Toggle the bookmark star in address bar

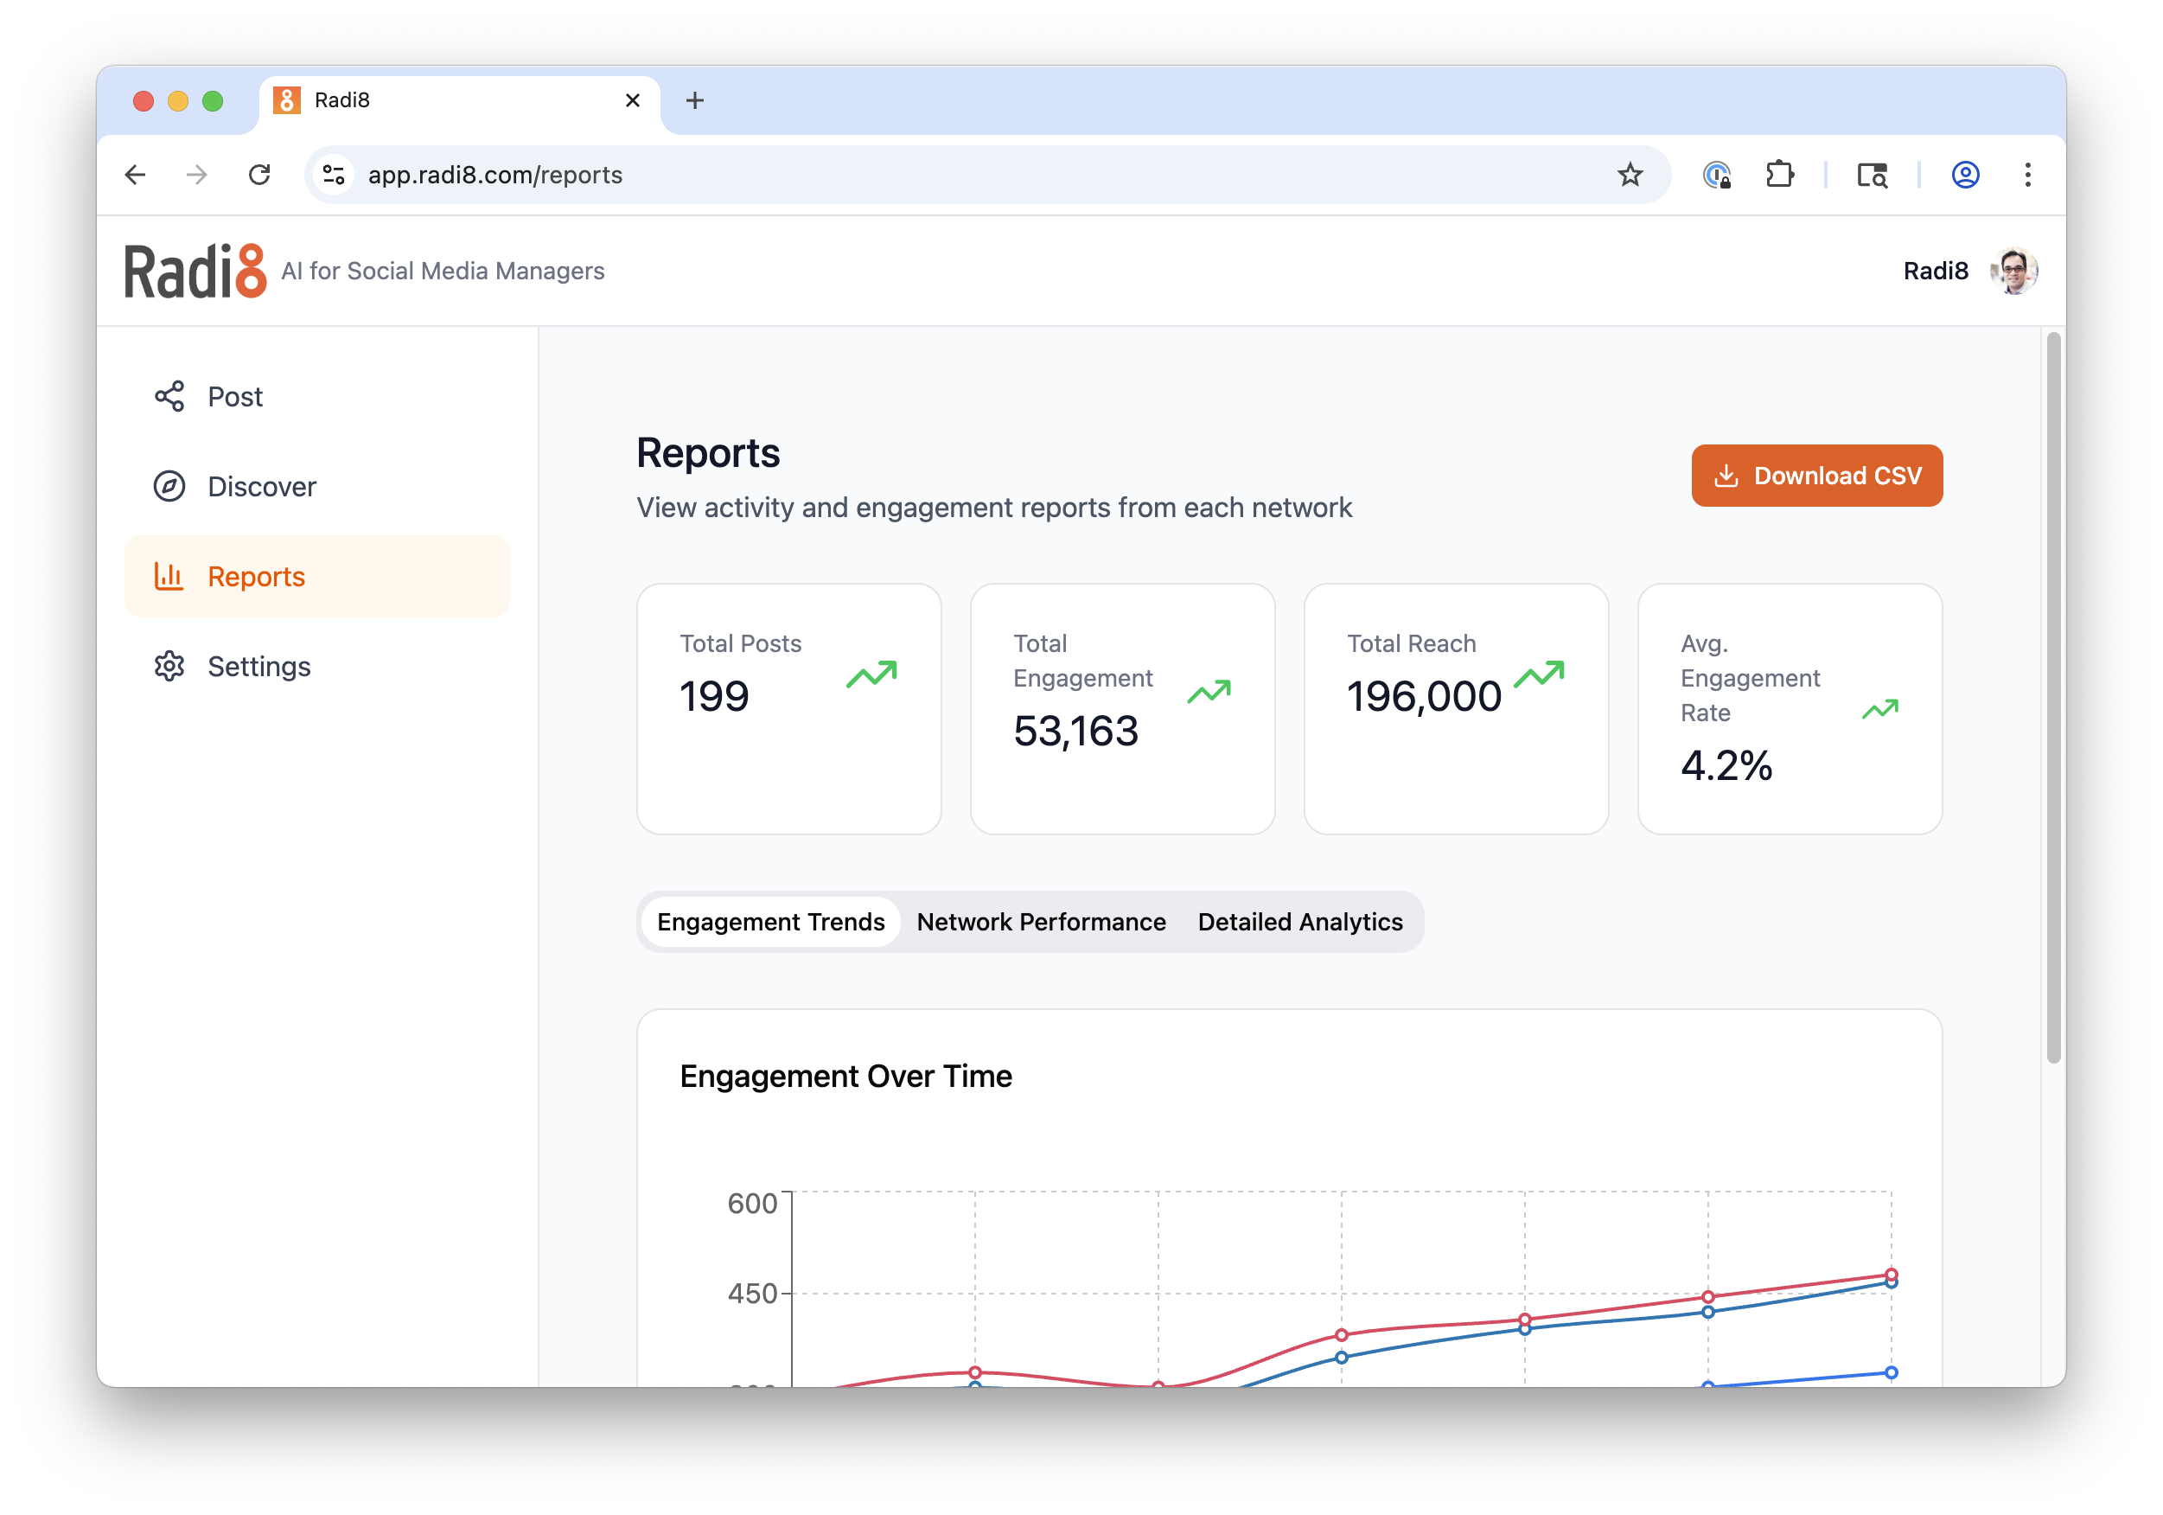(x=1629, y=175)
